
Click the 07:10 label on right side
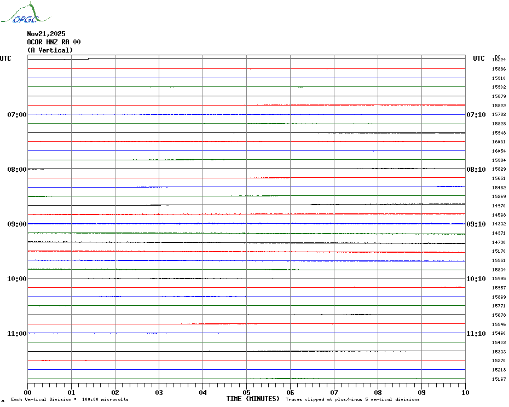pos(475,115)
